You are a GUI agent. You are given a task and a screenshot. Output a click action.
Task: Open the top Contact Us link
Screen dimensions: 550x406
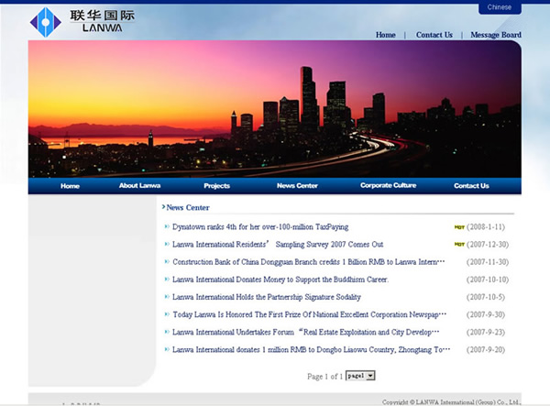pyautogui.click(x=434, y=35)
